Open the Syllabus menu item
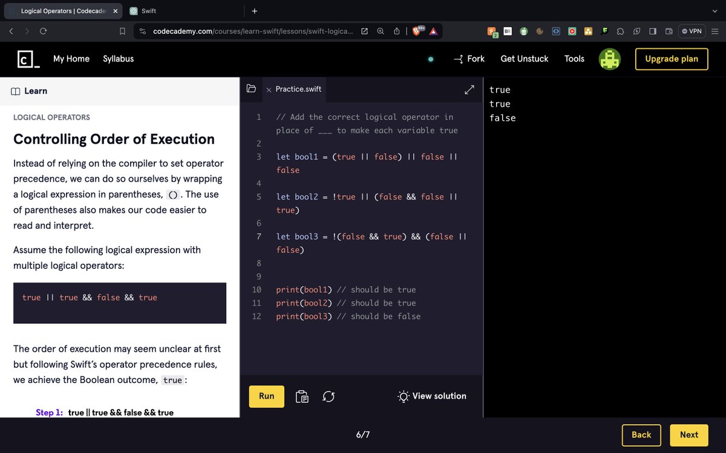726x453 pixels. click(x=119, y=59)
